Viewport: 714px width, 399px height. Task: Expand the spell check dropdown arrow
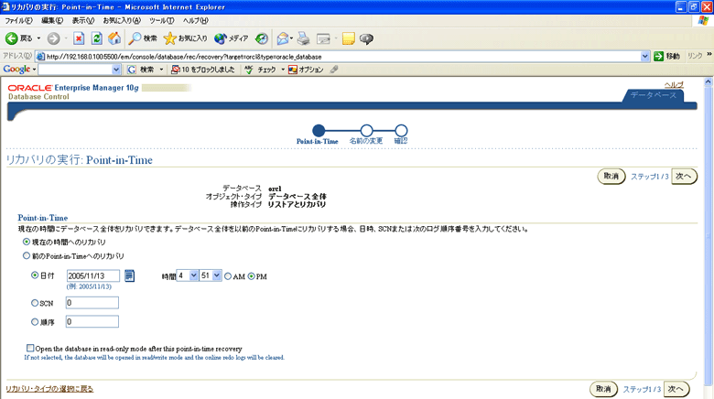click(x=283, y=70)
